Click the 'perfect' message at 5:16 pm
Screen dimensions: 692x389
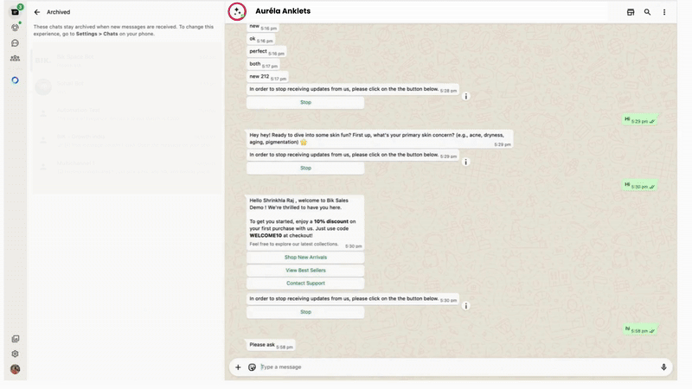266,52
